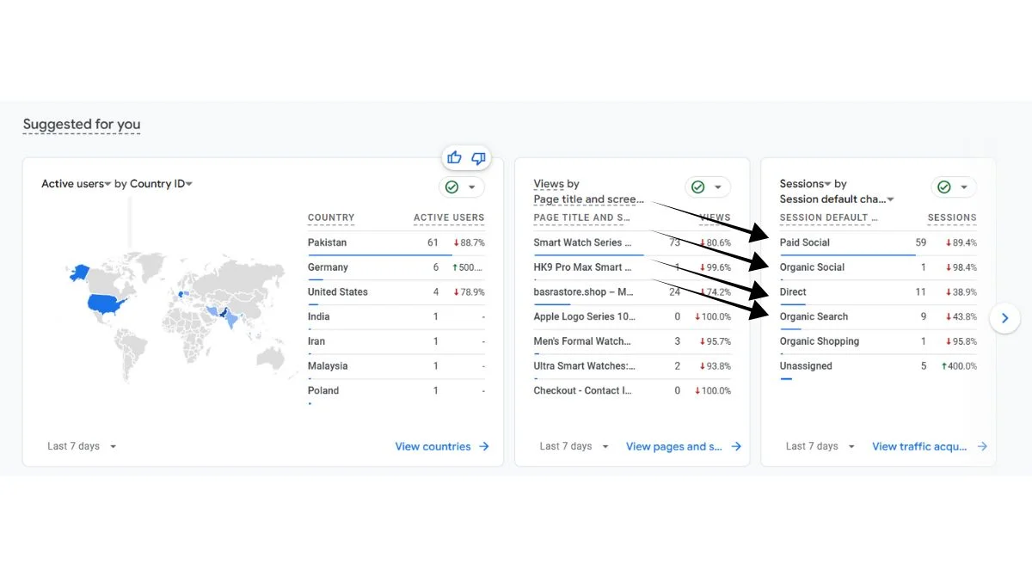The image size is (1032, 576).
Task: Select the Malaysia row
Action: 396,366
